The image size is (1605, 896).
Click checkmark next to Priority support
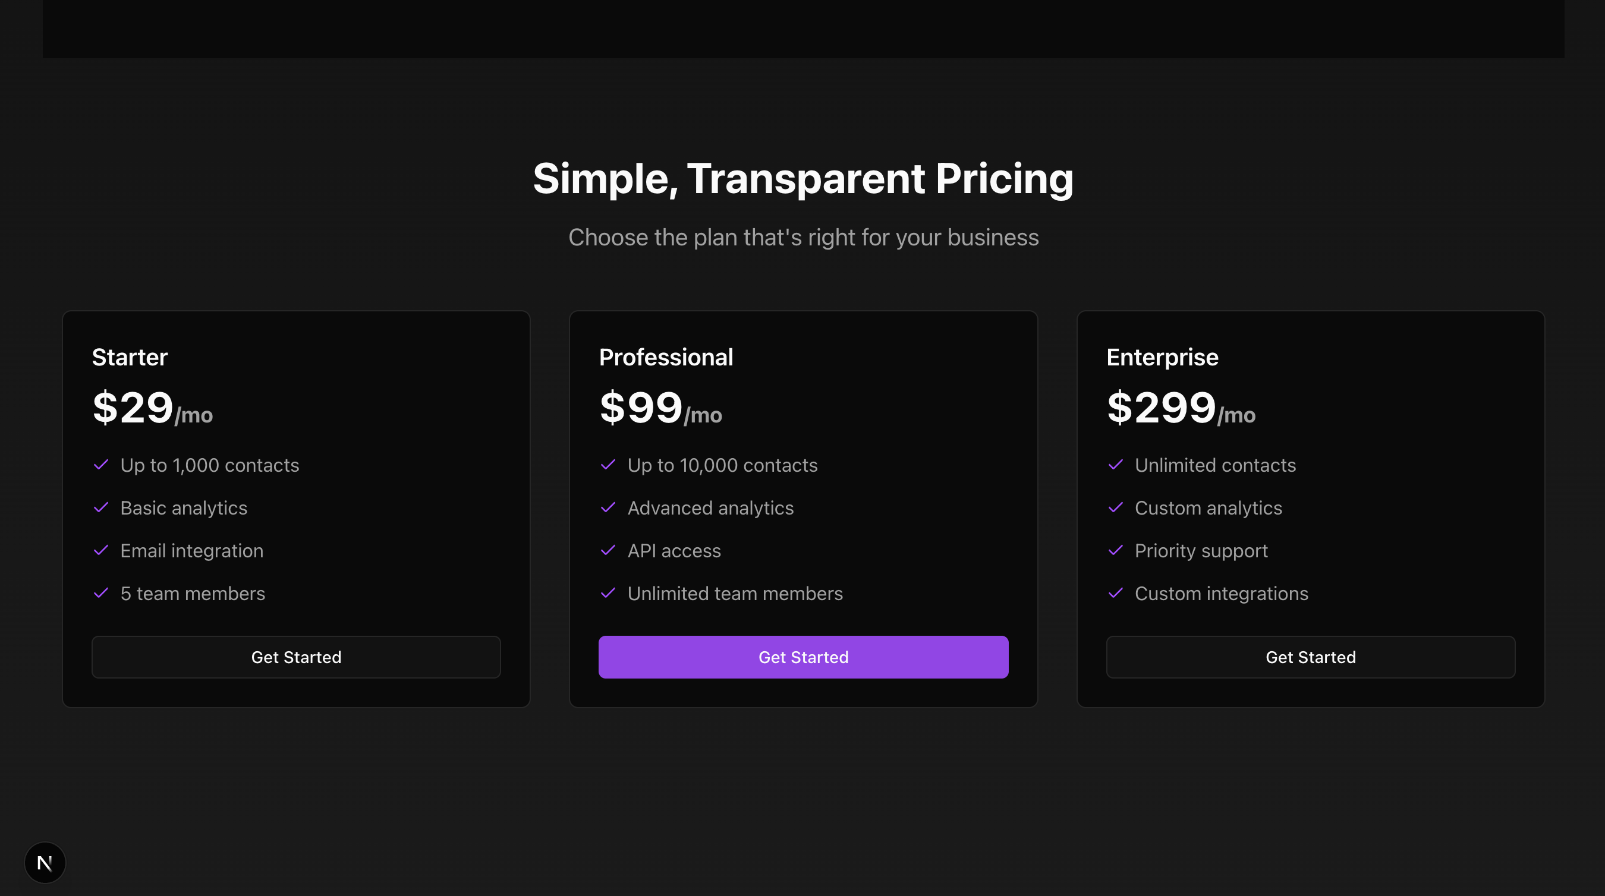(1116, 550)
